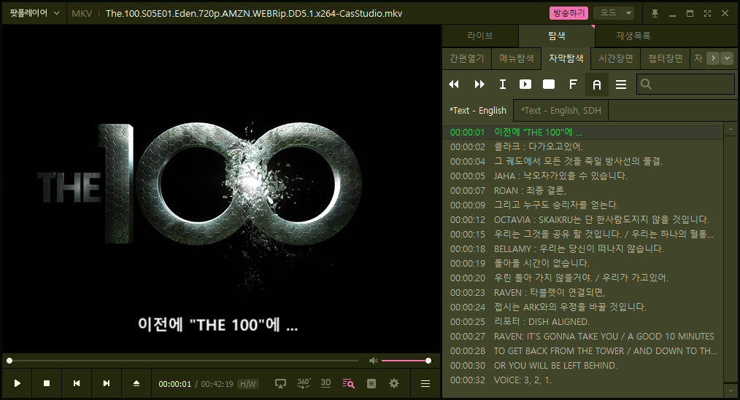Go to next subtitle (fast-forward icon)
The height and width of the screenshot is (400, 740).
(479, 85)
